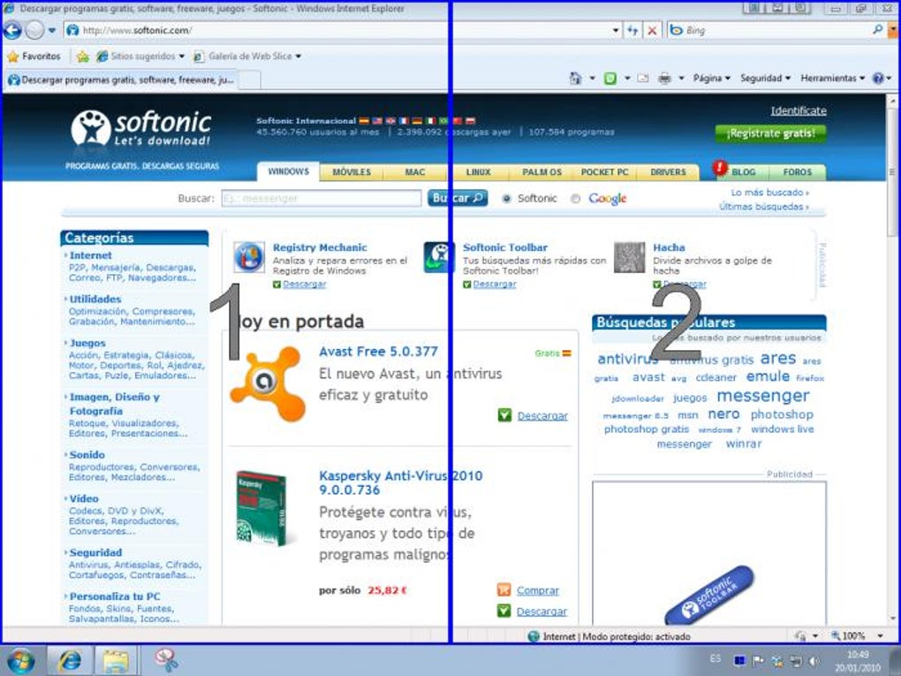
Task: Click the shopping cart icon beside Comprar
Action: [x=503, y=589]
